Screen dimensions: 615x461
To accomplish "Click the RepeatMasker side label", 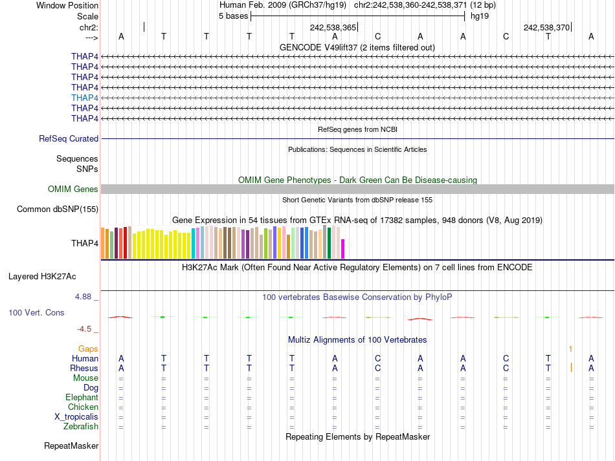I will coord(71,445).
